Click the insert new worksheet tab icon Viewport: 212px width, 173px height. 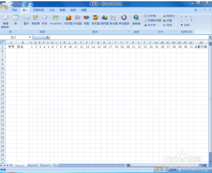[54, 165]
